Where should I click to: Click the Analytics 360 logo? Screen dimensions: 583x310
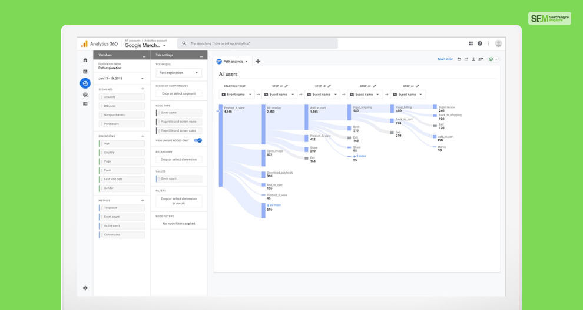point(100,44)
